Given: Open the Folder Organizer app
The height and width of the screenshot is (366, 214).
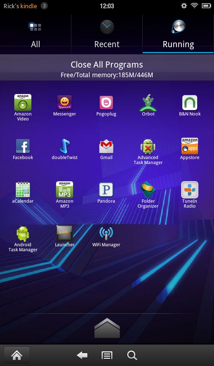Looking at the screenshot, I should pyautogui.click(x=148, y=189).
